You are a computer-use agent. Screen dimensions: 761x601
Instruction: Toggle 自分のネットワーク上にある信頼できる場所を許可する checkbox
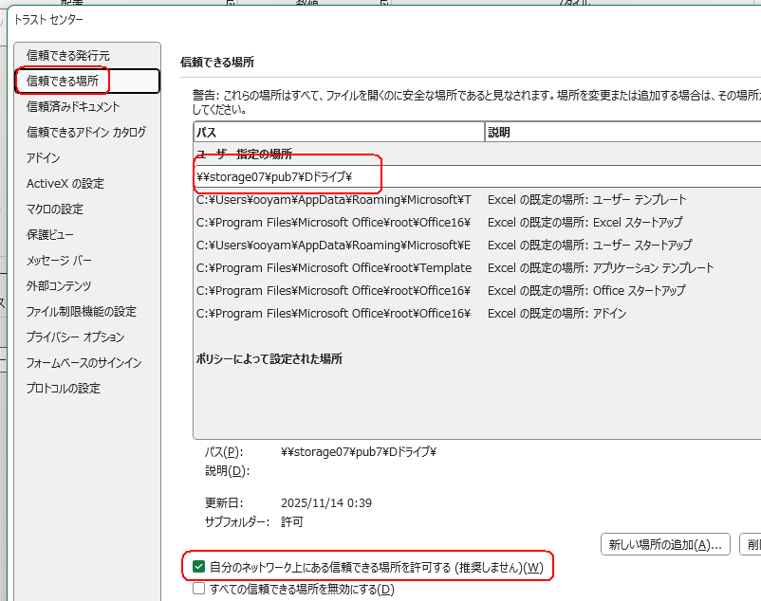click(199, 567)
